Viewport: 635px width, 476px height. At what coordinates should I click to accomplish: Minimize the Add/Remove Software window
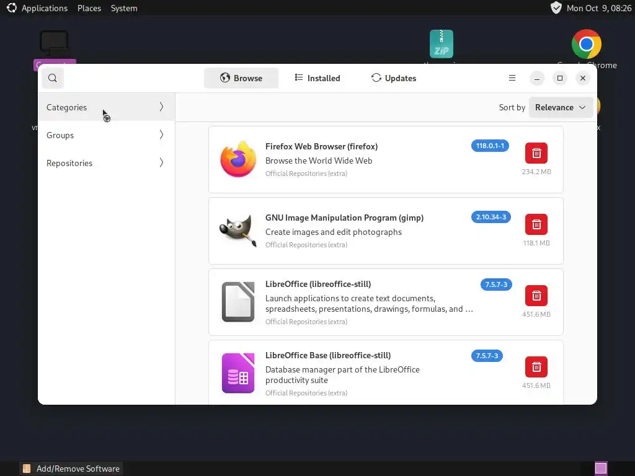point(537,78)
